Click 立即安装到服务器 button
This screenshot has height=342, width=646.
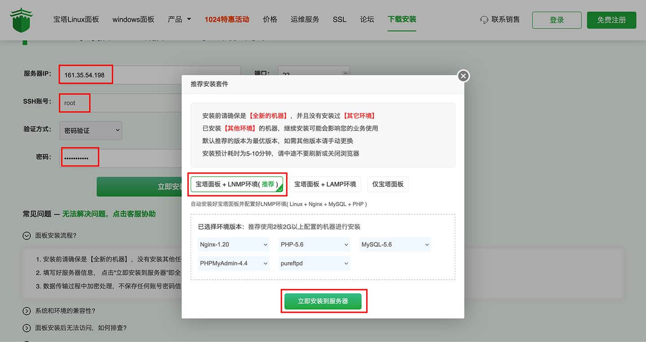(323, 301)
